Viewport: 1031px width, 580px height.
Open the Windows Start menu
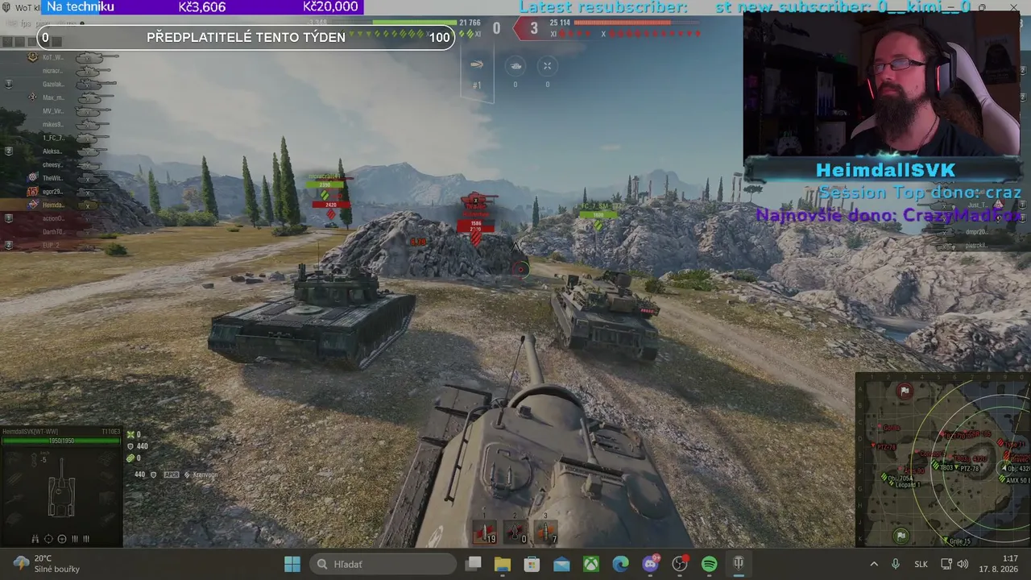point(292,564)
